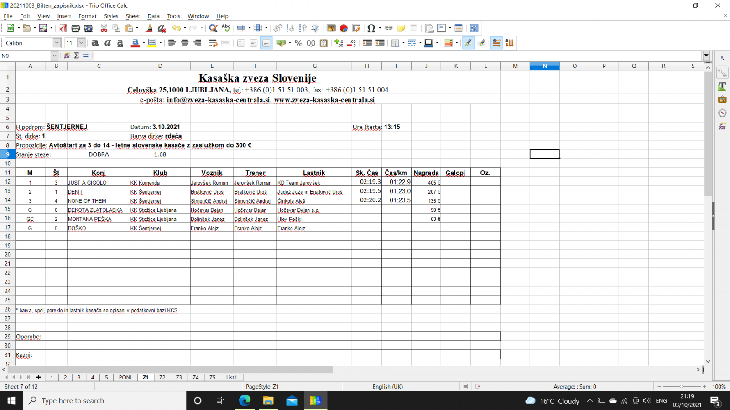The height and width of the screenshot is (410, 730).
Task: Open the Calibri font name dropdown
Action: [57, 43]
